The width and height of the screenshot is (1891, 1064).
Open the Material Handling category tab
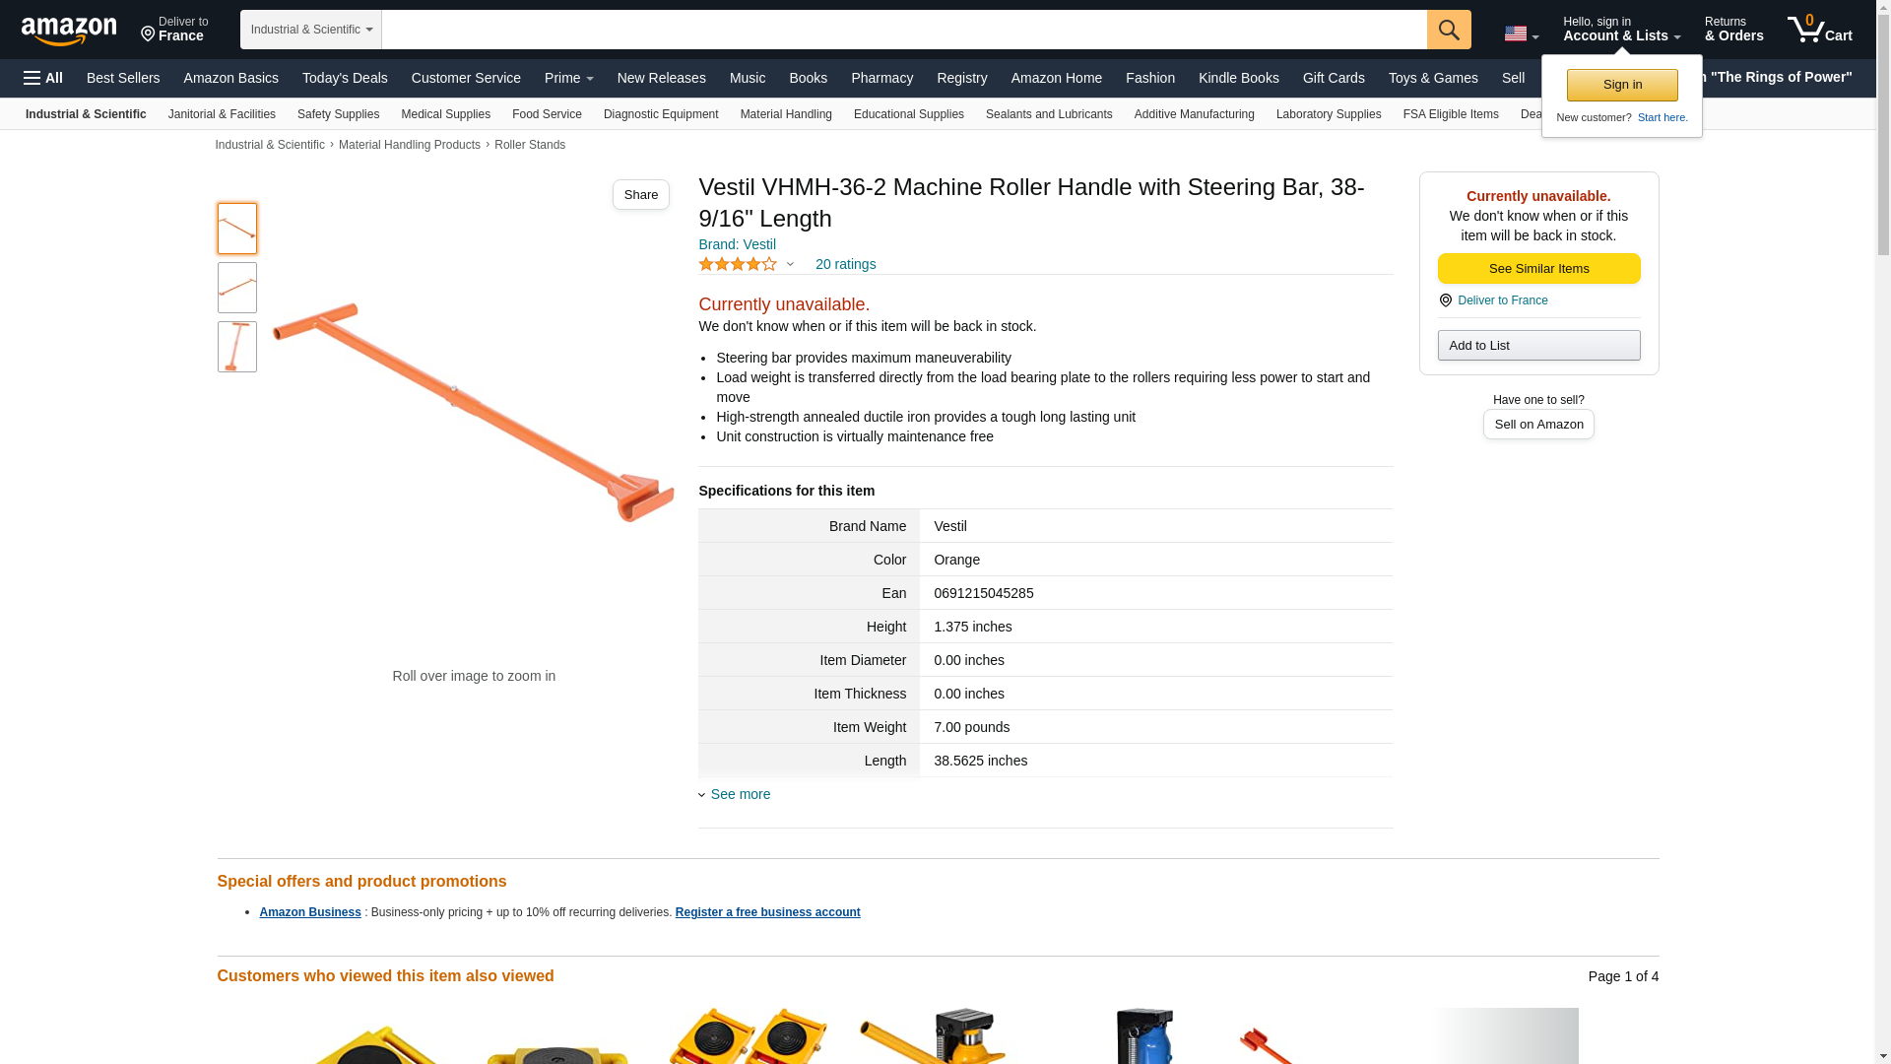click(x=786, y=114)
